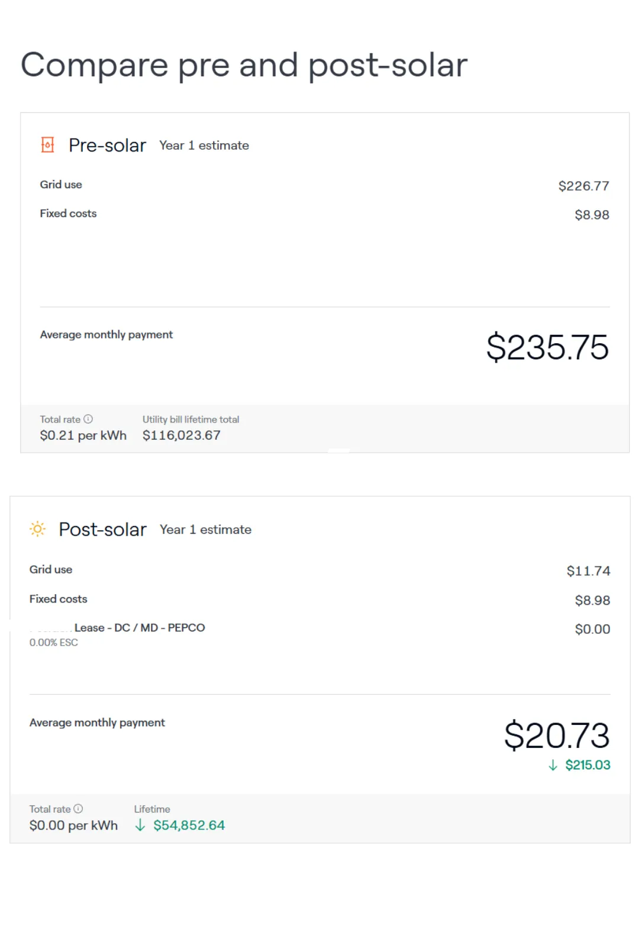Click the $20.73 average monthly payment
639x935 pixels.
[x=557, y=735]
